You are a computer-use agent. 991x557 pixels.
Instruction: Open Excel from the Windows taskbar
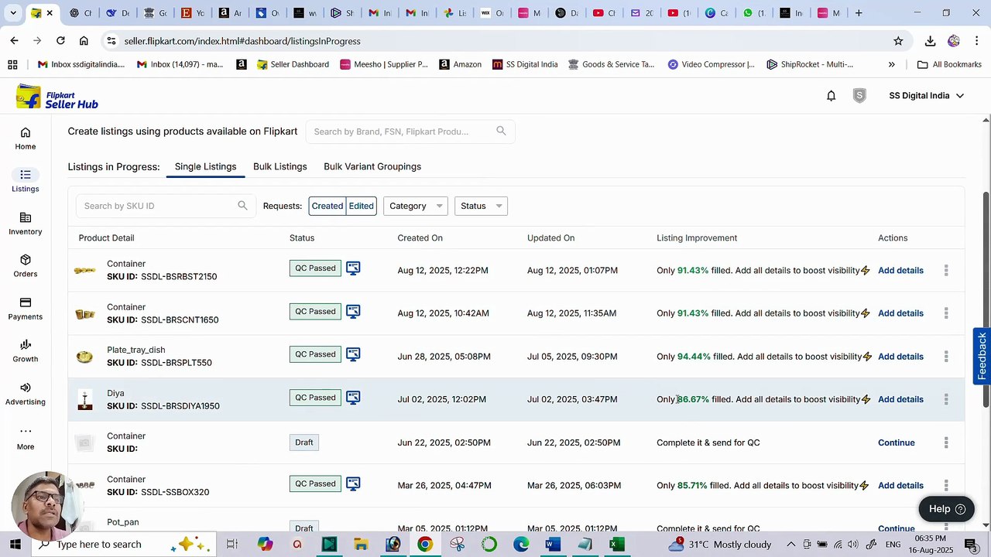click(x=616, y=544)
